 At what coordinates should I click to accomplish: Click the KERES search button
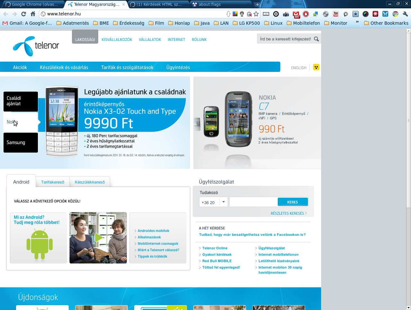coord(293,202)
